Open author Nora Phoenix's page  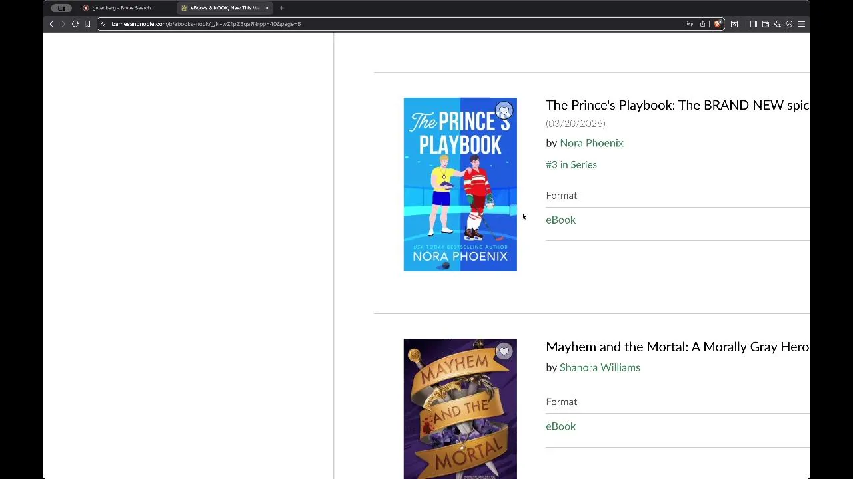pos(591,143)
